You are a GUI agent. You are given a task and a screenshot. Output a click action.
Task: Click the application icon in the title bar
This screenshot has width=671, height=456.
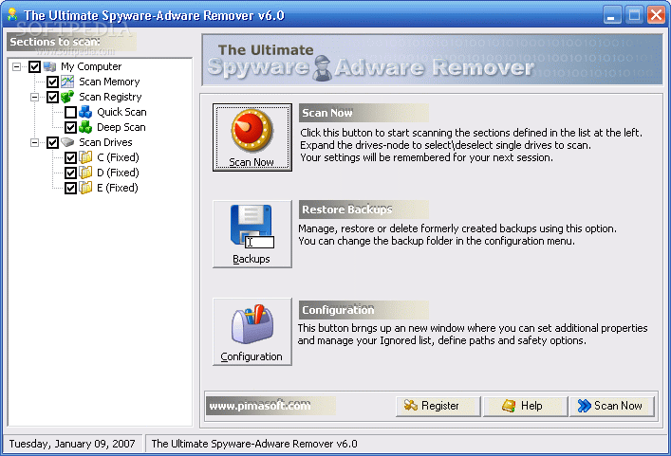pyautogui.click(x=12, y=15)
